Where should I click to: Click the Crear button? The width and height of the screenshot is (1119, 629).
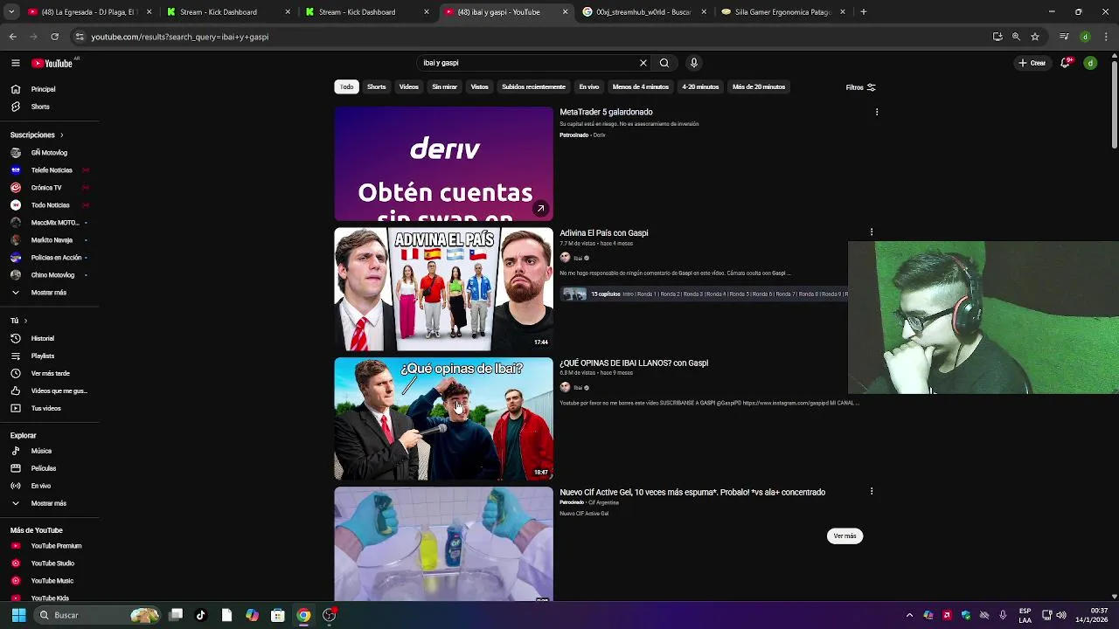pyautogui.click(x=1032, y=63)
